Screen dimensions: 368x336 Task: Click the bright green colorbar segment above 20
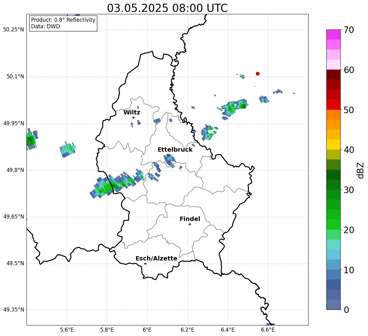333,224
